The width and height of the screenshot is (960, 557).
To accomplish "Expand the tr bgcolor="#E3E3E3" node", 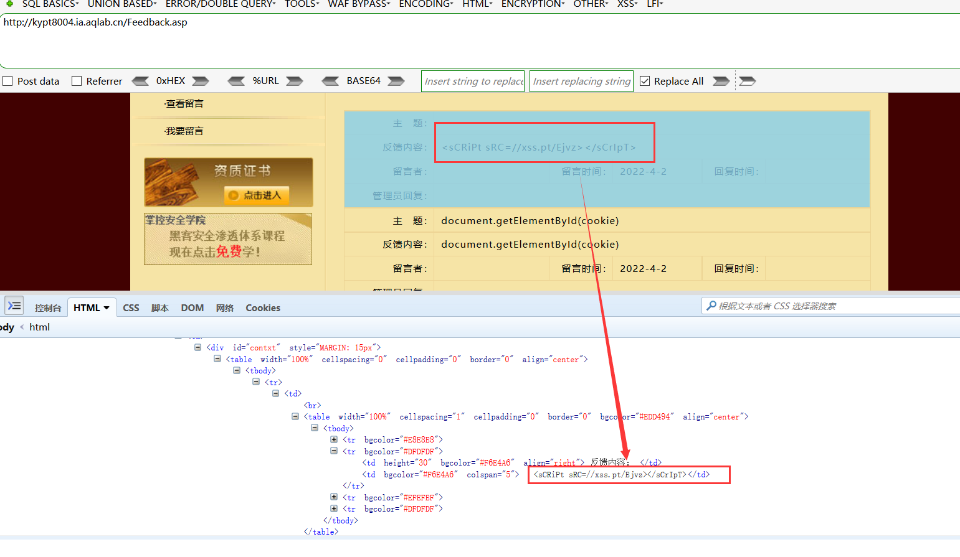I will tap(334, 439).
